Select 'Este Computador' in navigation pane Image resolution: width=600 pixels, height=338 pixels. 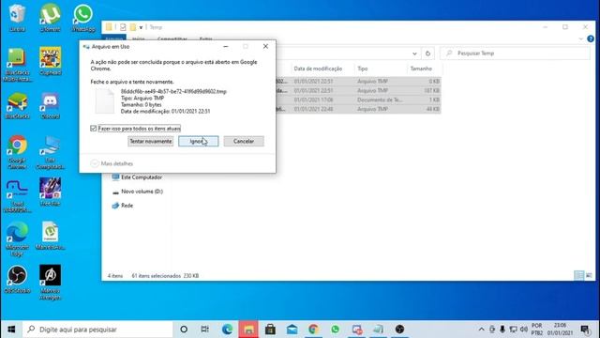pos(137,177)
